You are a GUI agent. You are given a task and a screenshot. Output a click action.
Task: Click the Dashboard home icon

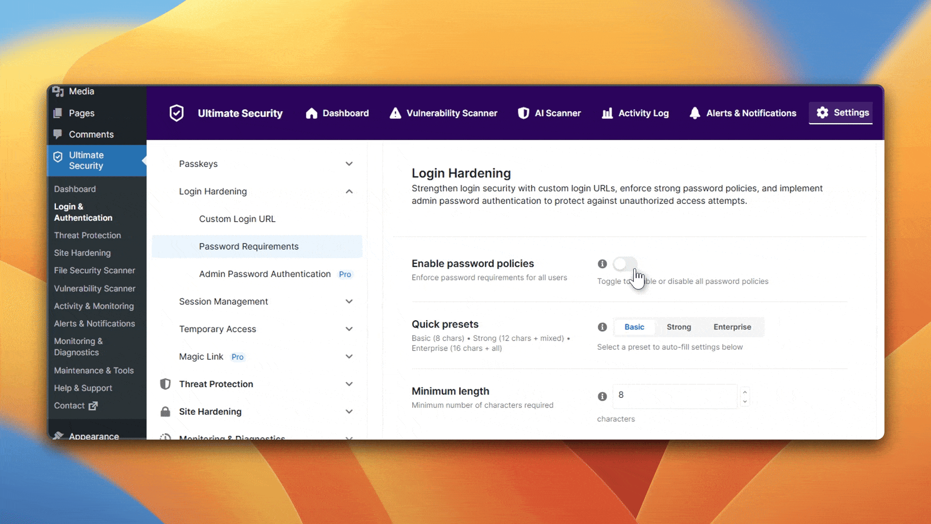pyautogui.click(x=311, y=113)
